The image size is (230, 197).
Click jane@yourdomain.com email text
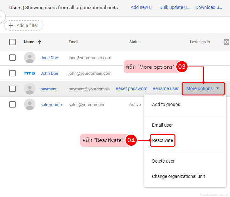(x=90, y=58)
